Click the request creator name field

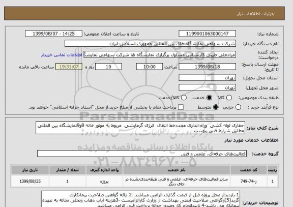[x=160, y=55]
